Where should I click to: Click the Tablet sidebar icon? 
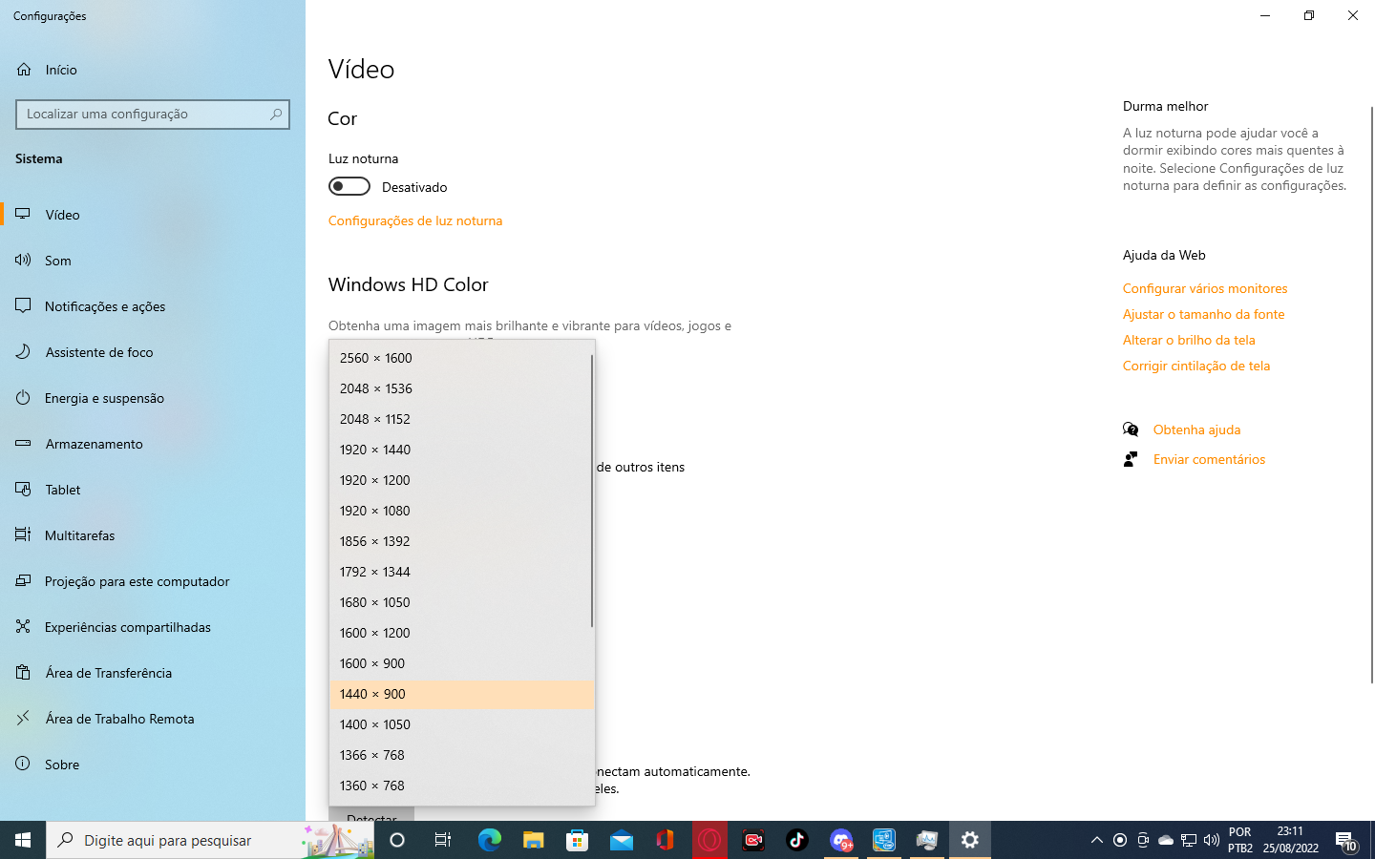(x=23, y=490)
